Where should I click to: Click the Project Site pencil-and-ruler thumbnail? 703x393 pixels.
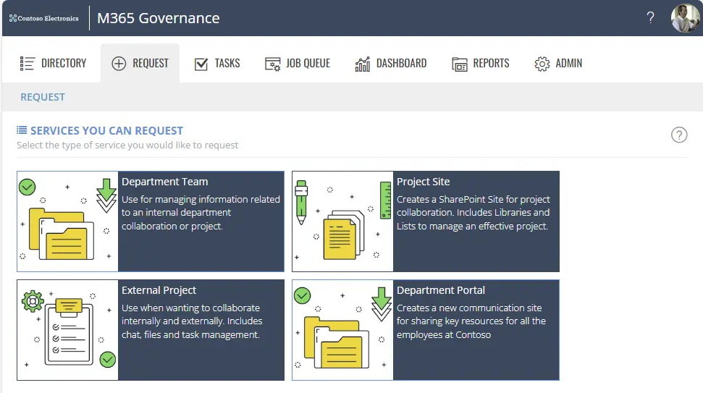(x=342, y=221)
